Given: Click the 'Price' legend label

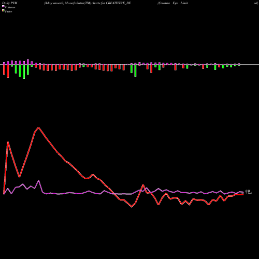Looking at the screenshot, I should click(x=8, y=11).
